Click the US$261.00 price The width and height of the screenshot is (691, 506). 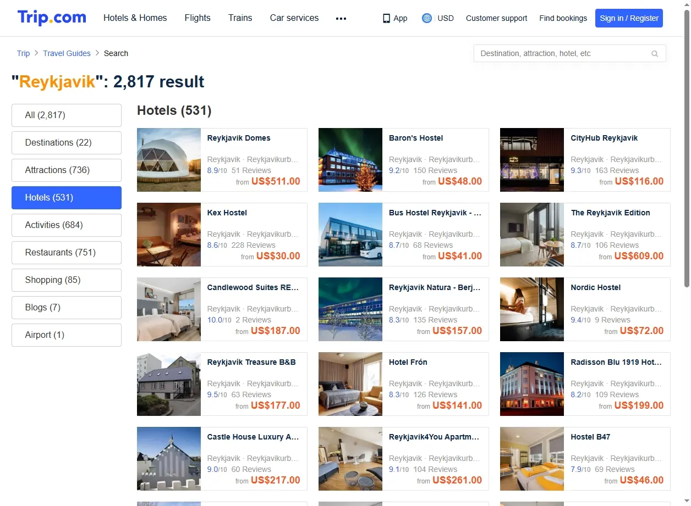pos(457,480)
